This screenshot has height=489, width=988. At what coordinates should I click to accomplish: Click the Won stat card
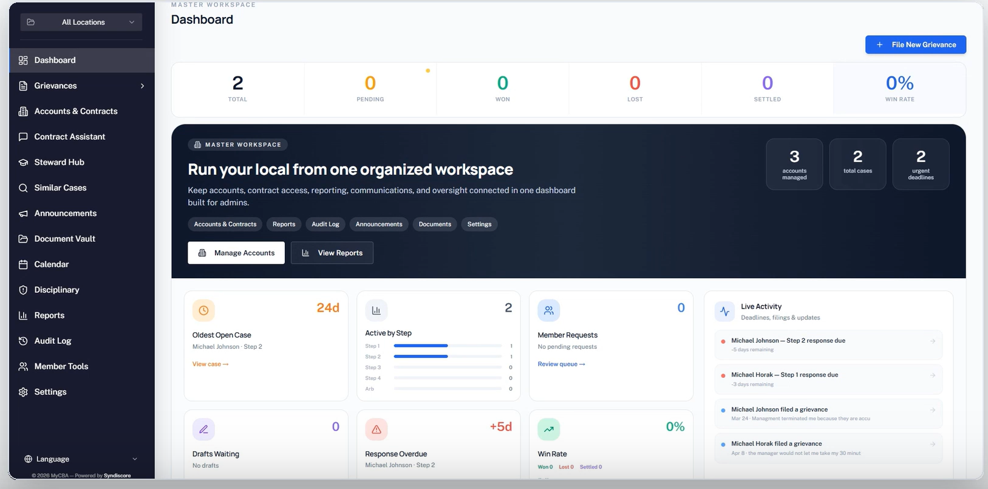[503, 89]
